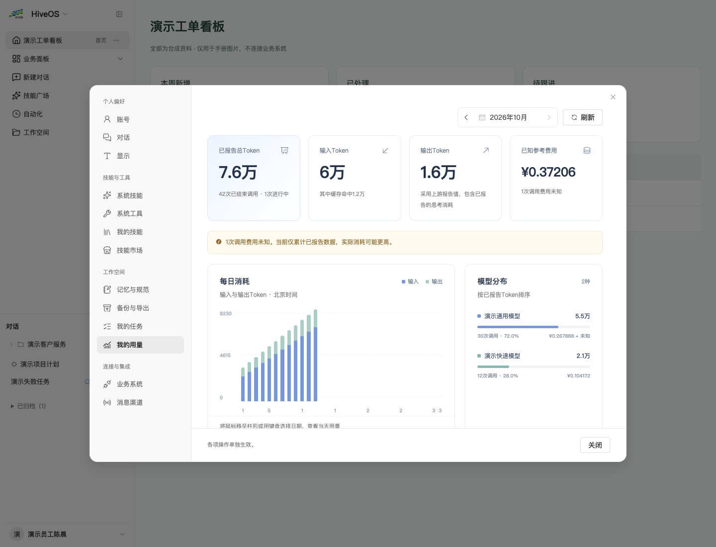Close the settings dialog with X
The image size is (716, 547).
point(613,97)
